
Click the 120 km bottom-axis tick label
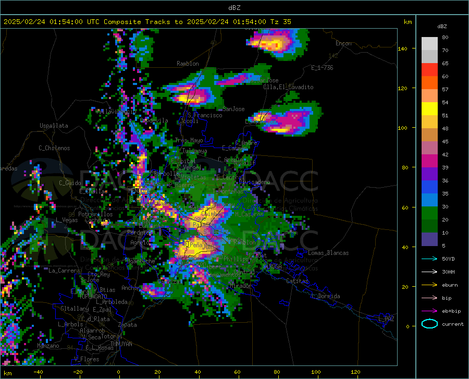(x=355, y=372)
